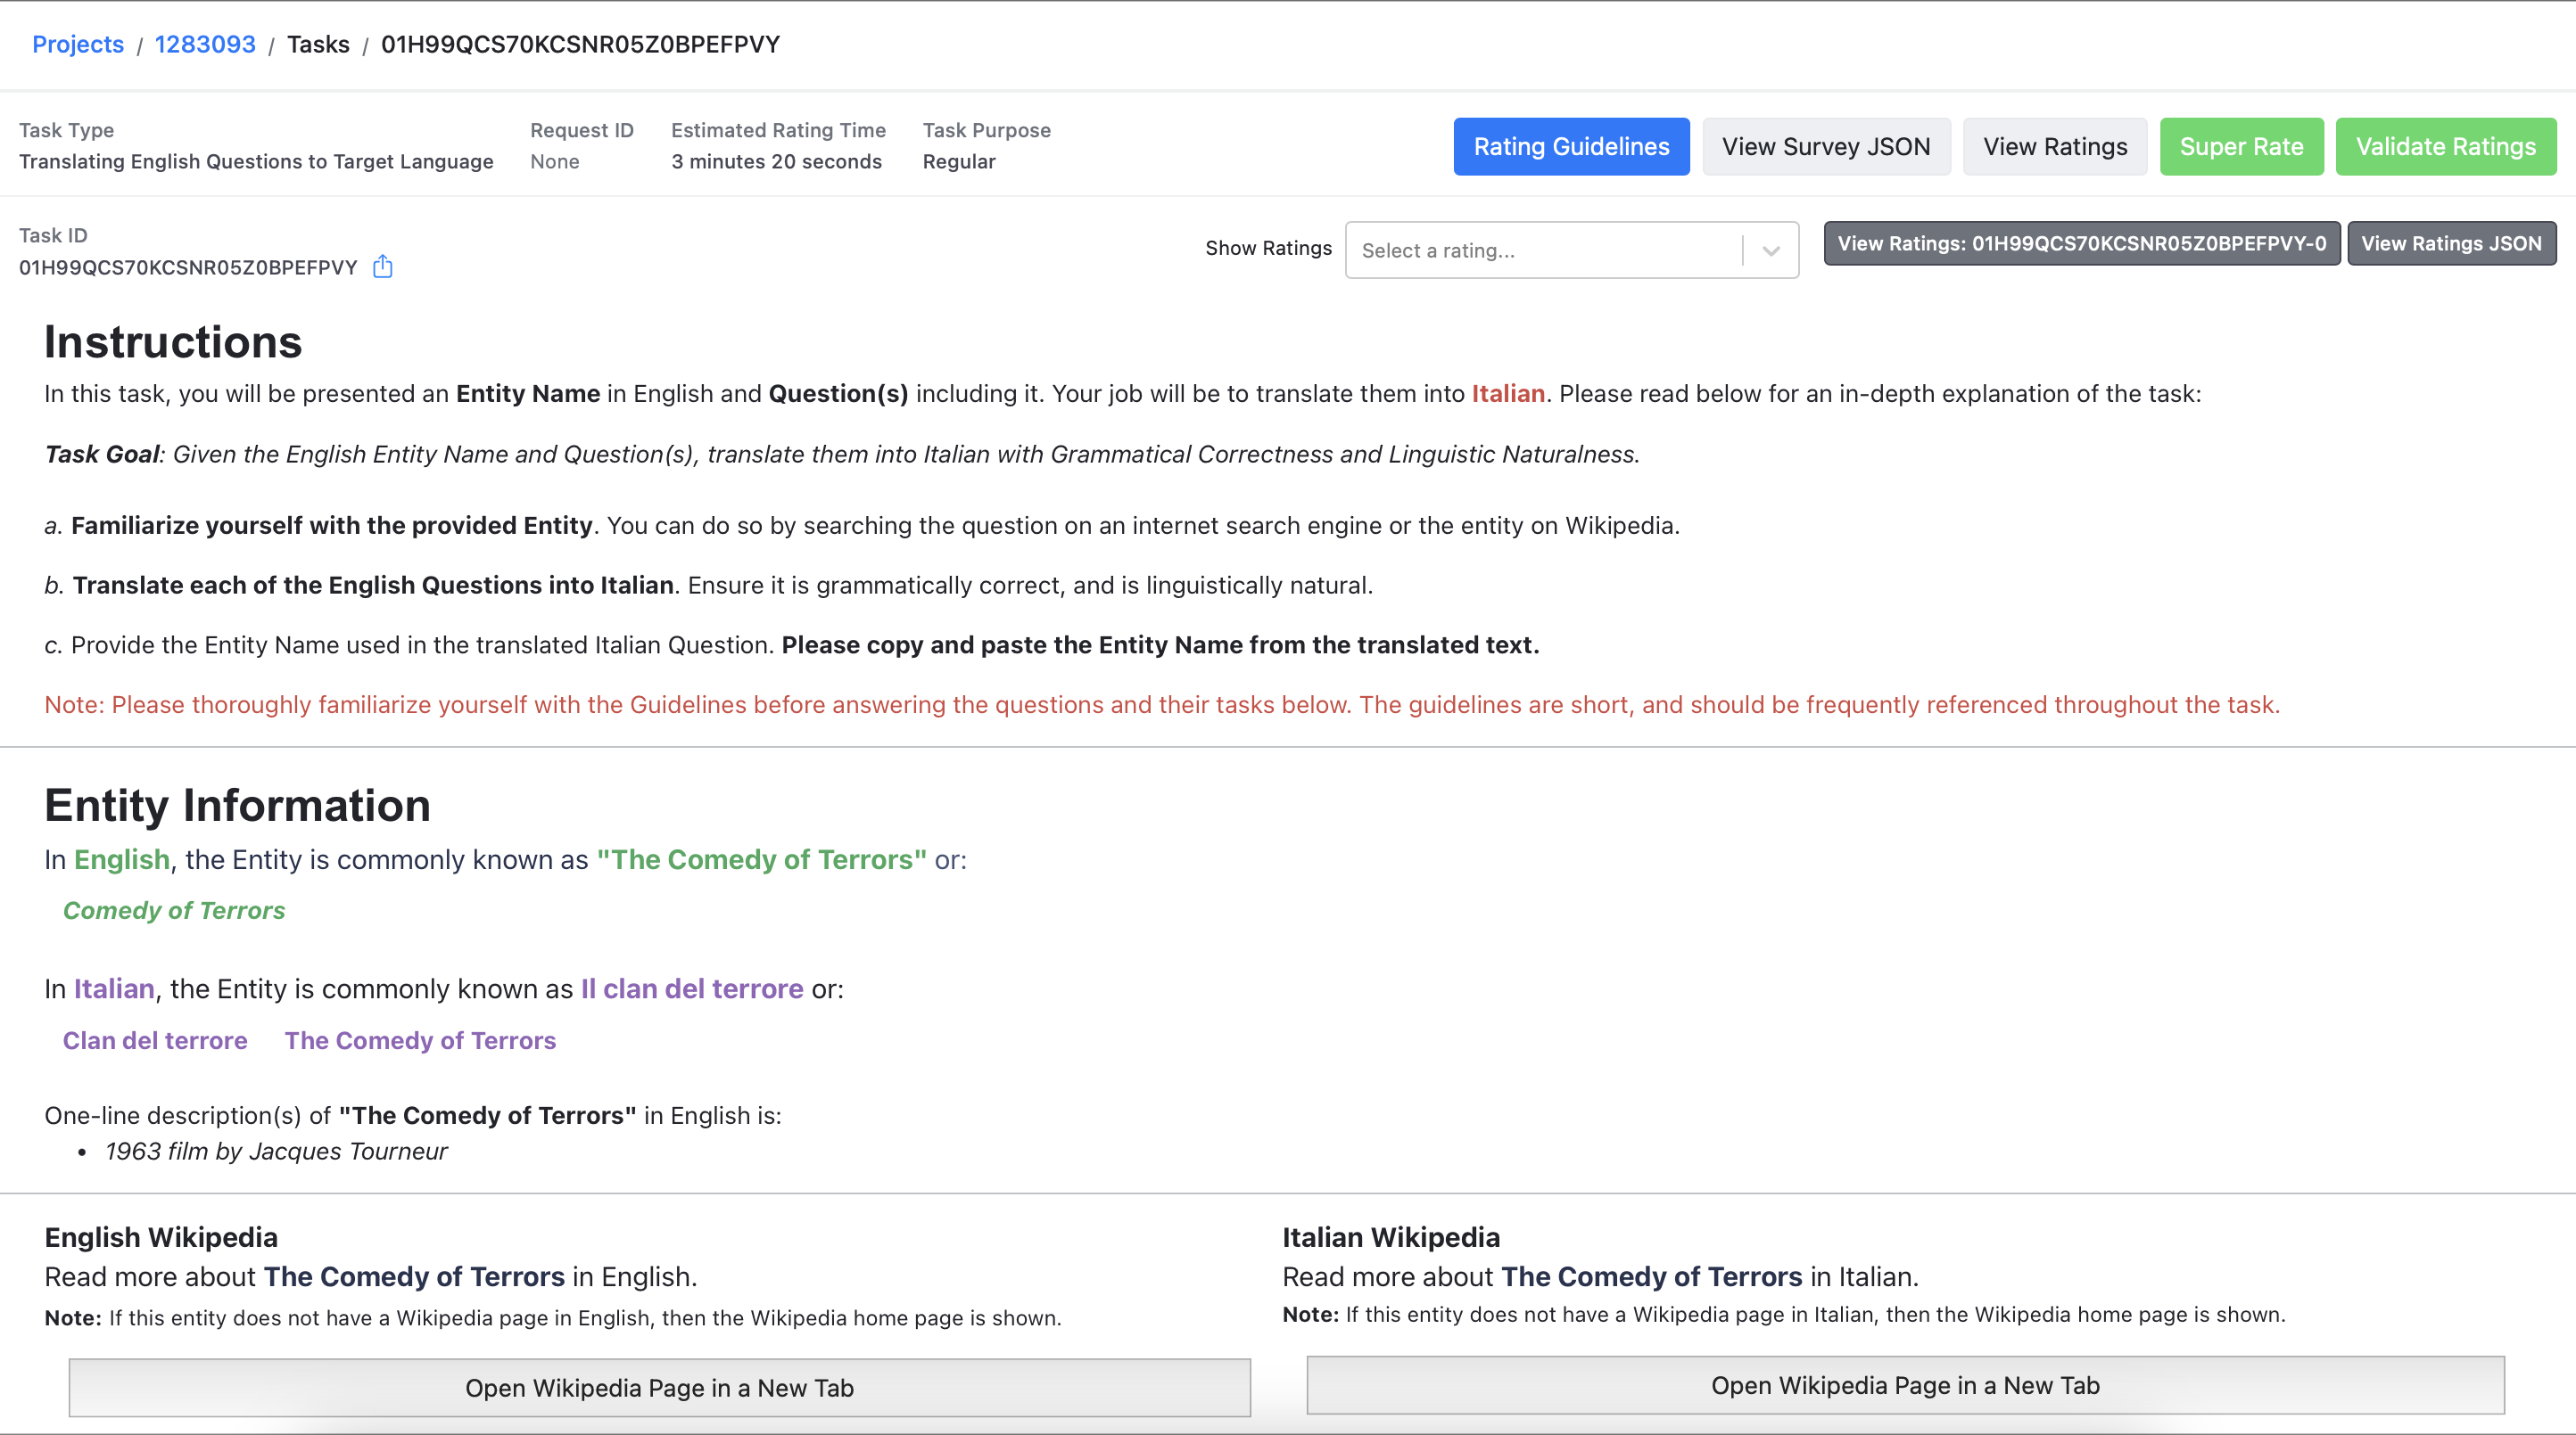This screenshot has height=1435, width=2576.
Task: Open project 1283093 breadcrumb link
Action: pyautogui.click(x=205, y=44)
